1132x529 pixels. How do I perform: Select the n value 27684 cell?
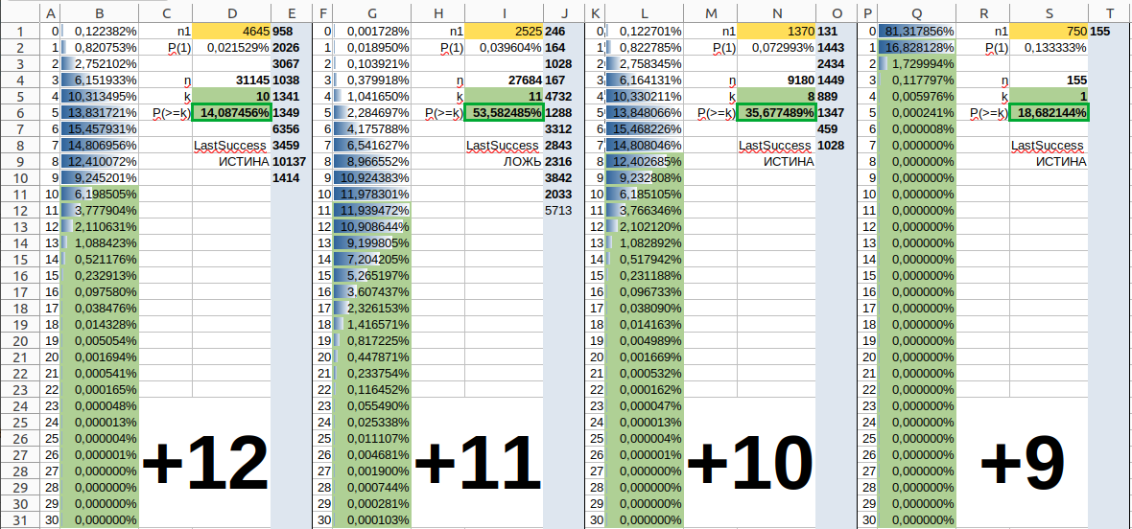point(504,80)
